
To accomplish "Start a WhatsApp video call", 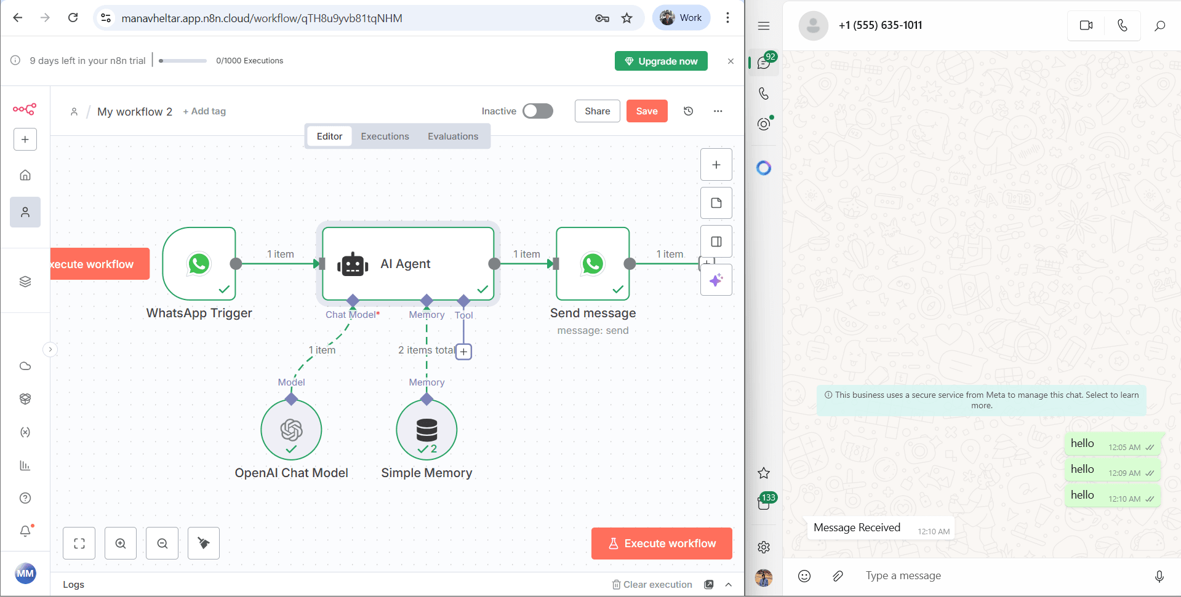I will (1086, 25).
